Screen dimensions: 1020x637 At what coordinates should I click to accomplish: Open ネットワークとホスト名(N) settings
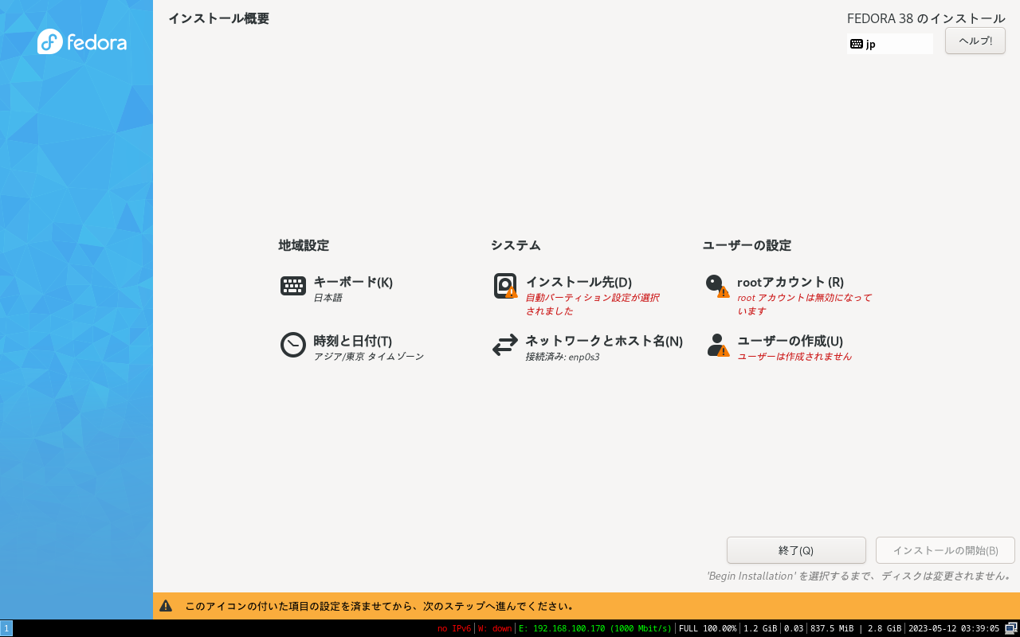coord(604,341)
